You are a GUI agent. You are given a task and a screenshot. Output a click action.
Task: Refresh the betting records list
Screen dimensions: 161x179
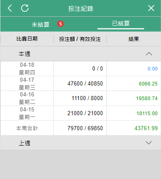[25, 8]
